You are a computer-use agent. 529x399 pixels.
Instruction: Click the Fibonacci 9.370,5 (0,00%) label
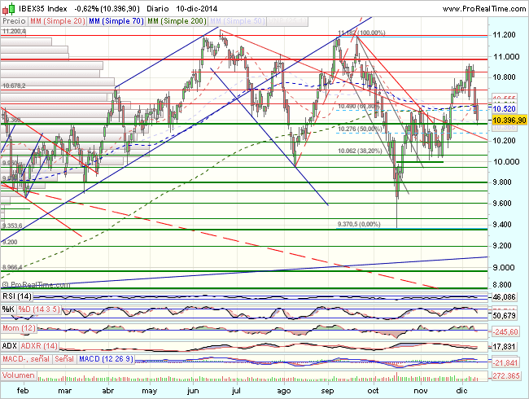tap(359, 224)
